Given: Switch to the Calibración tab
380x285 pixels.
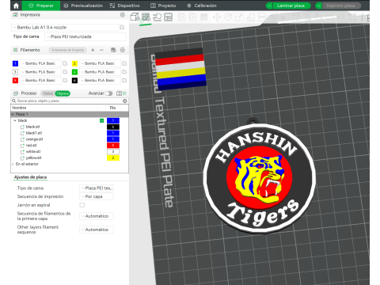Looking at the screenshot, I should pos(202,6).
